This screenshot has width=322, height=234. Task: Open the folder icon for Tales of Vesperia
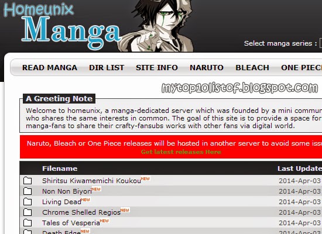click(28, 223)
